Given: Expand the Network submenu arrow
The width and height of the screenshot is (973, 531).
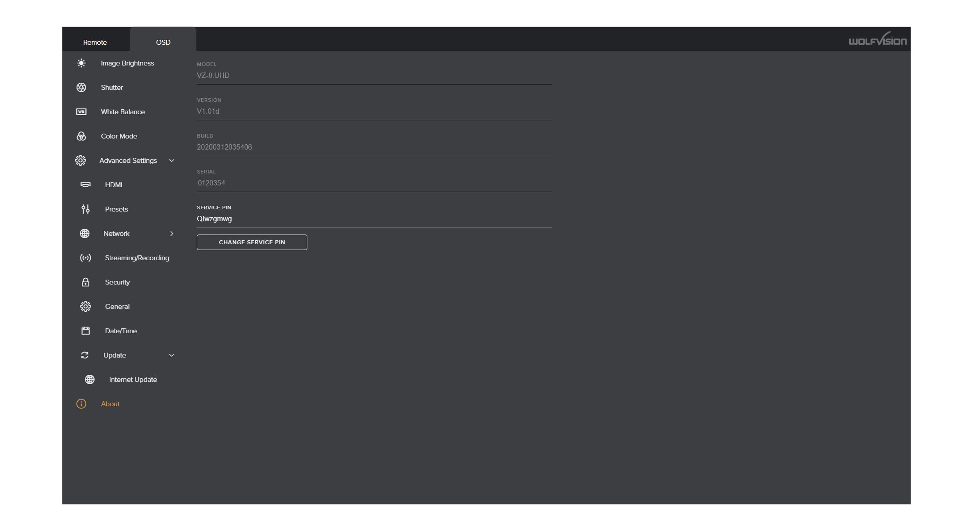Looking at the screenshot, I should [x=172, y=234].
